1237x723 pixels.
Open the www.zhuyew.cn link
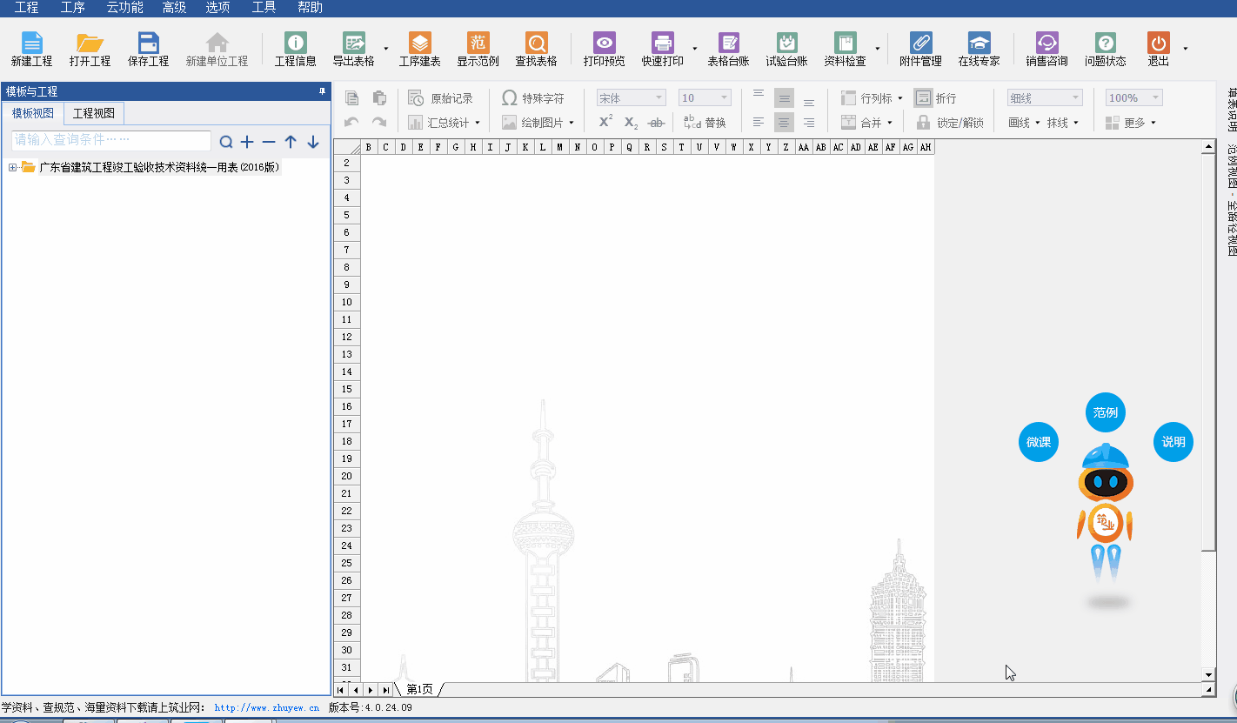pos(266,708)
